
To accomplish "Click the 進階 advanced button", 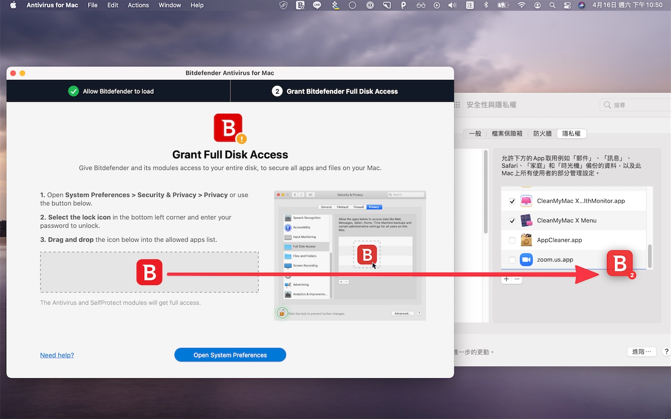I will [641, 352].
